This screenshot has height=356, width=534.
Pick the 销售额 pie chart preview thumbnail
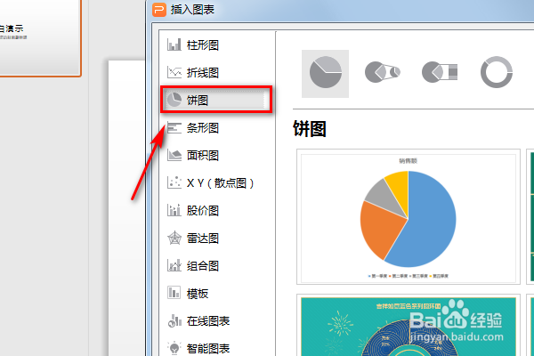tap(409, 216)
